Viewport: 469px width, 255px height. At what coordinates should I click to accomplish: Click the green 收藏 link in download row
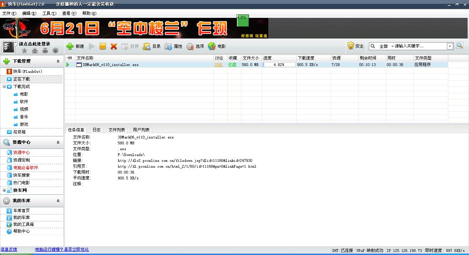[232, 65]
